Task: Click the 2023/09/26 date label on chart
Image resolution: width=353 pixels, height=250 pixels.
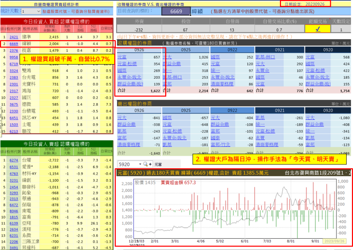Action: (334, 241)
